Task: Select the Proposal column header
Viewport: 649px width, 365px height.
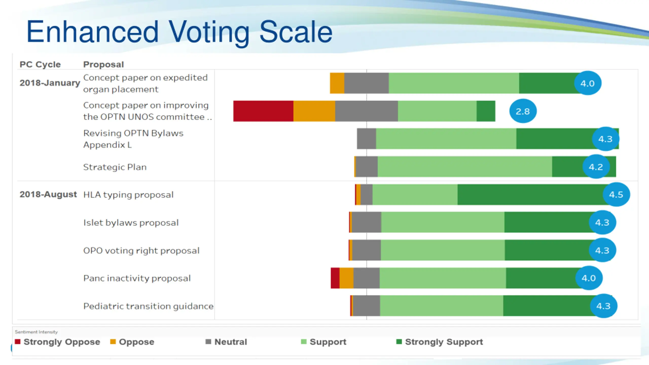Action: coord(103,64)
